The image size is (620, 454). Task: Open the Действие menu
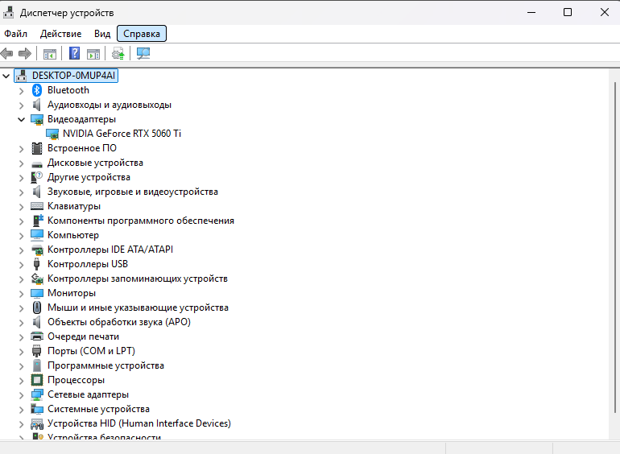(60, 34)
